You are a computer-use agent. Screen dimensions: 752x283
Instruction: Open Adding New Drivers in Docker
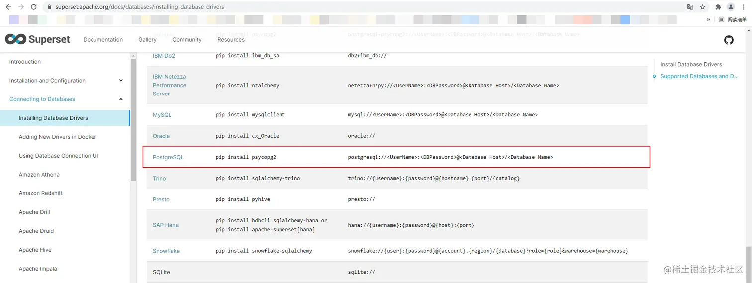58,137
